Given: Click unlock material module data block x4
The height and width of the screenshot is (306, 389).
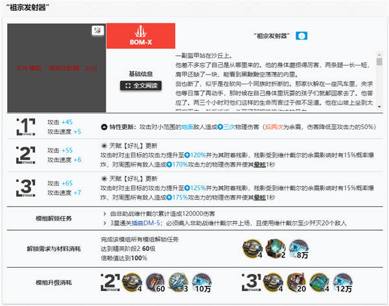Looking at the screenshot, I should (252, 249).
